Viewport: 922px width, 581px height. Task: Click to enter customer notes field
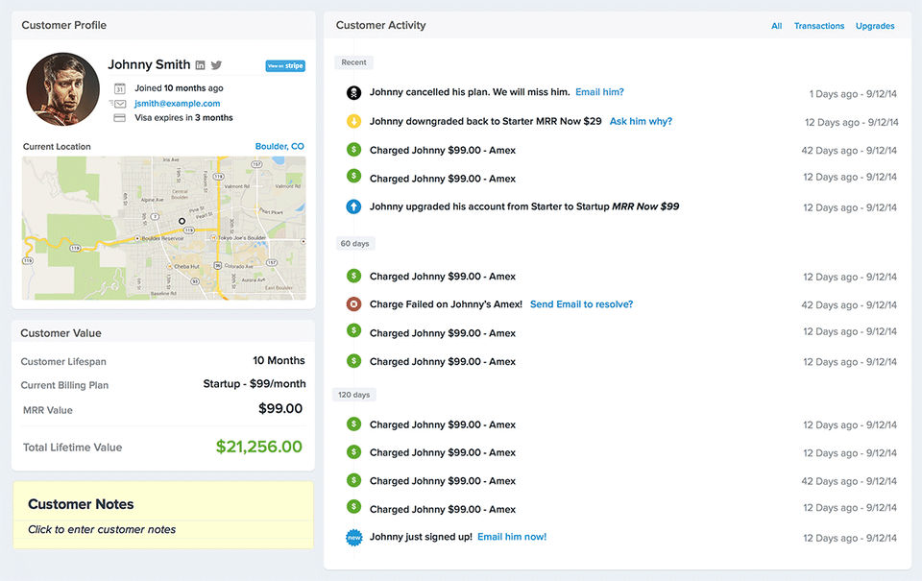(102, 529)
